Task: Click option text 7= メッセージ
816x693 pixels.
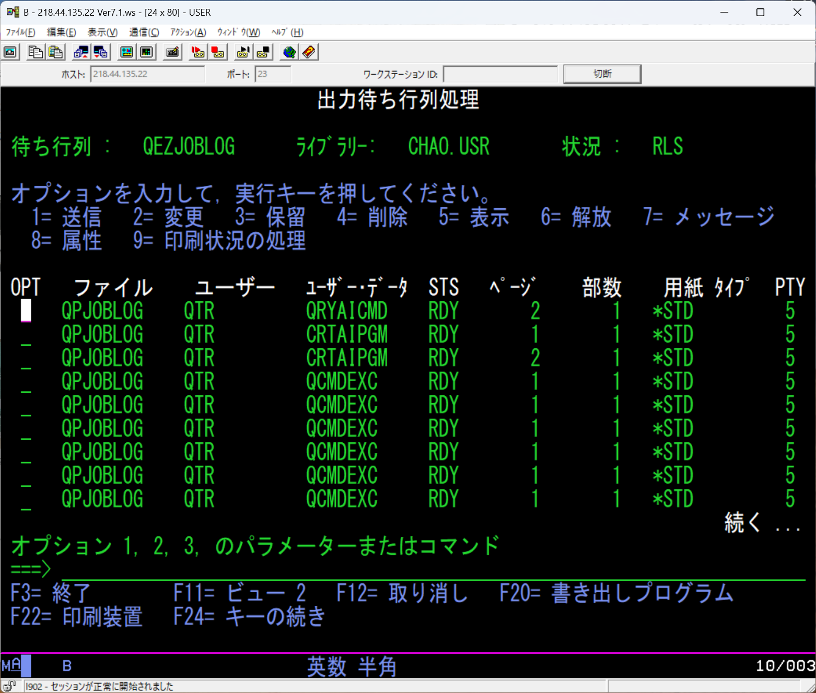Action: pyautogui.click(x=709, y=217)
